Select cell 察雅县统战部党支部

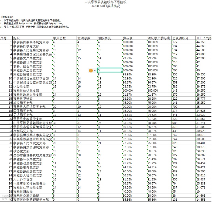(32, 171)
